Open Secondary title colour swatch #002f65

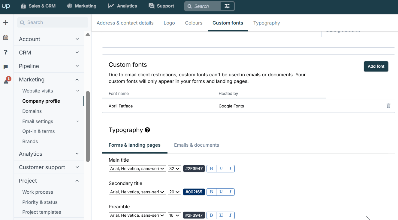(x=194, y=192)
